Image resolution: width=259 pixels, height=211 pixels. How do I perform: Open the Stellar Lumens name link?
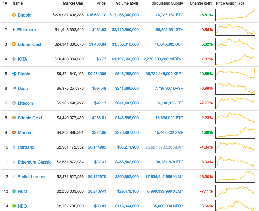32,176
